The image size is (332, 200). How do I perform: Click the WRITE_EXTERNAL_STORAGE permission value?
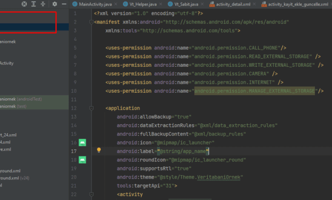(x=253, y=65)
